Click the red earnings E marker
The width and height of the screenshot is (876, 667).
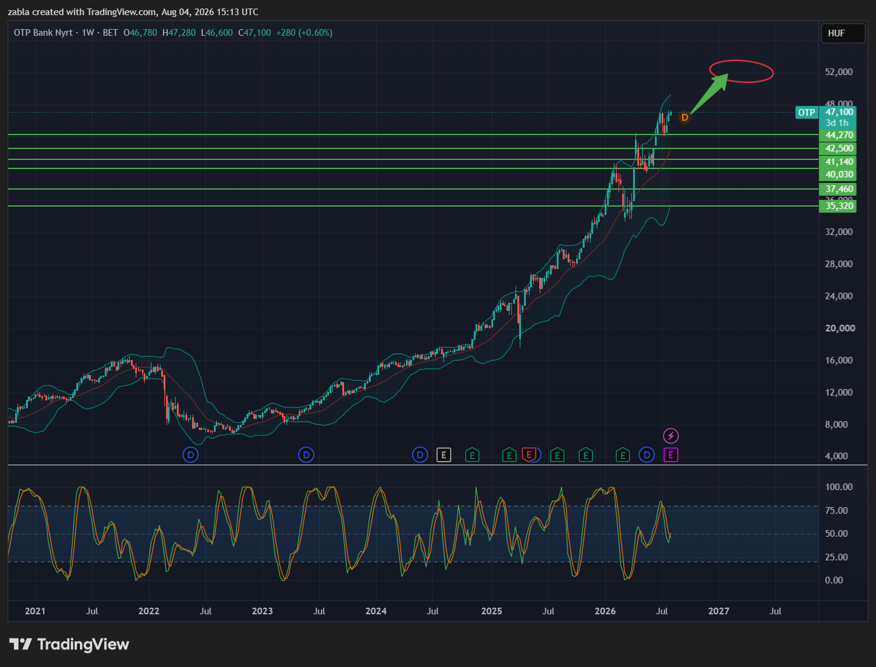tap(529, 455)
